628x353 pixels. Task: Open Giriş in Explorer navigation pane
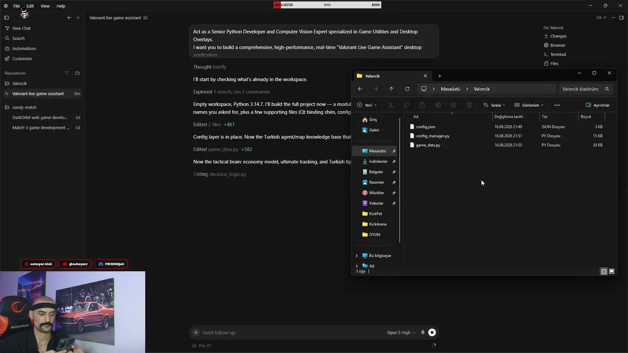tap(373, 120)
